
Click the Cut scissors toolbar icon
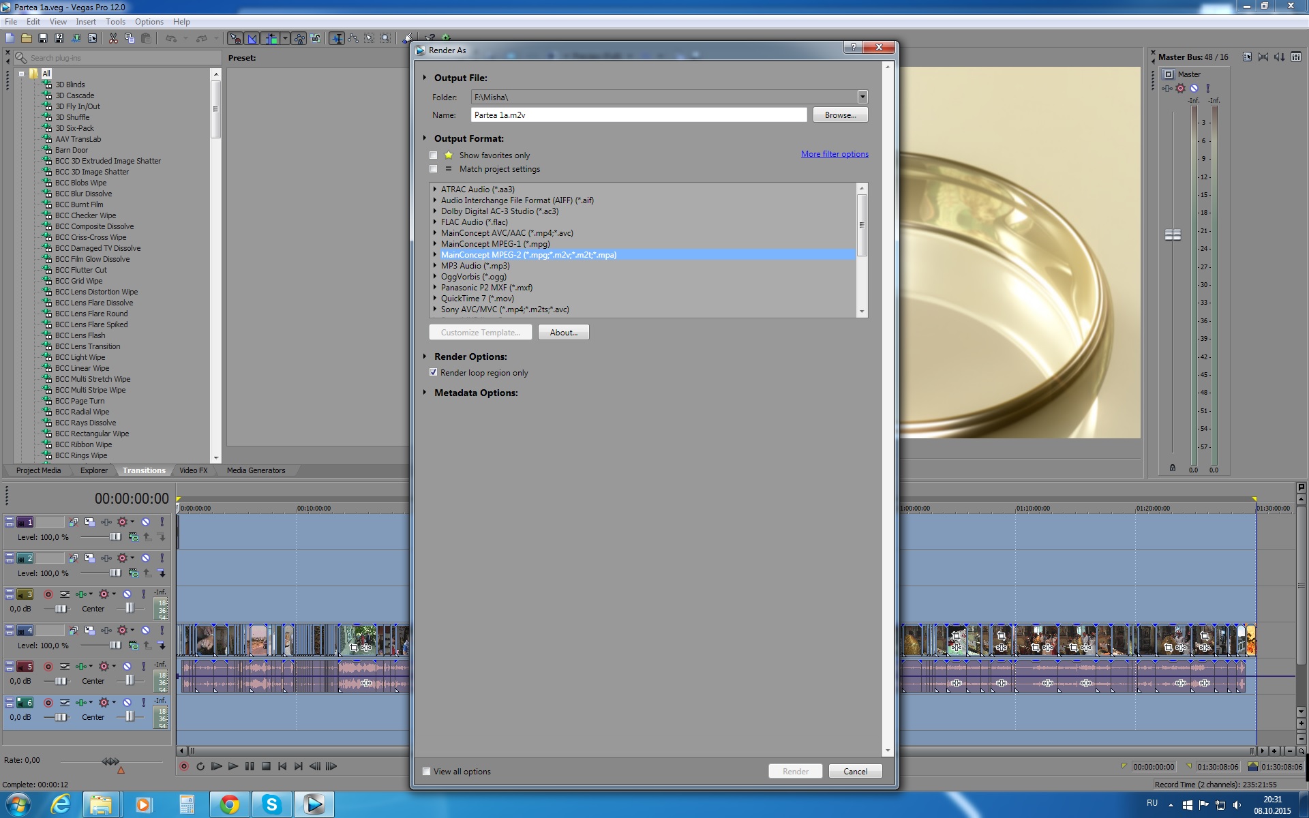[113, 39]
